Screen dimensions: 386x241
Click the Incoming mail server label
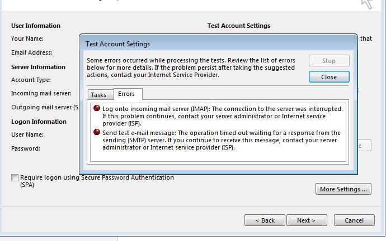41,94
